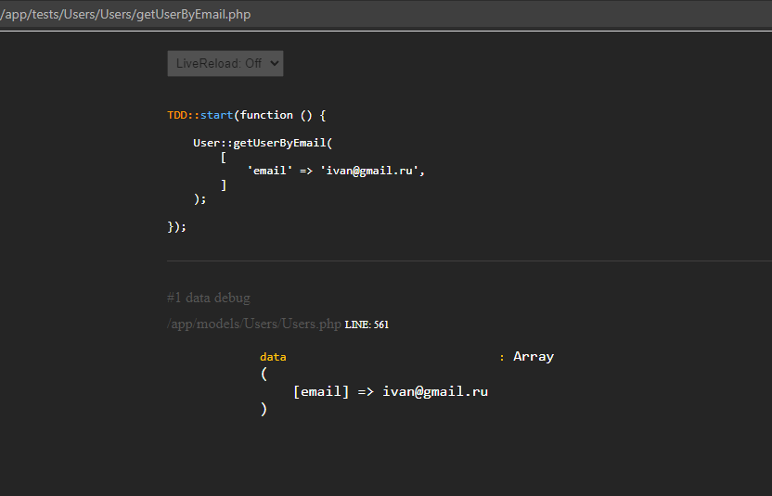The height and width of the screenshot is (496, 772).
Task: Click the /app/models/Users/Users.php file path
Action: (x=254, y=324)
